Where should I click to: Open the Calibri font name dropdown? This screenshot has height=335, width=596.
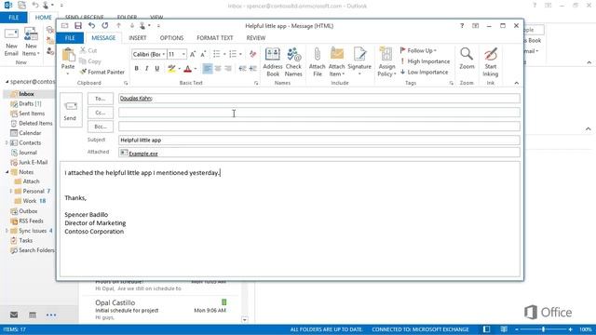click(x=164, y=54)
